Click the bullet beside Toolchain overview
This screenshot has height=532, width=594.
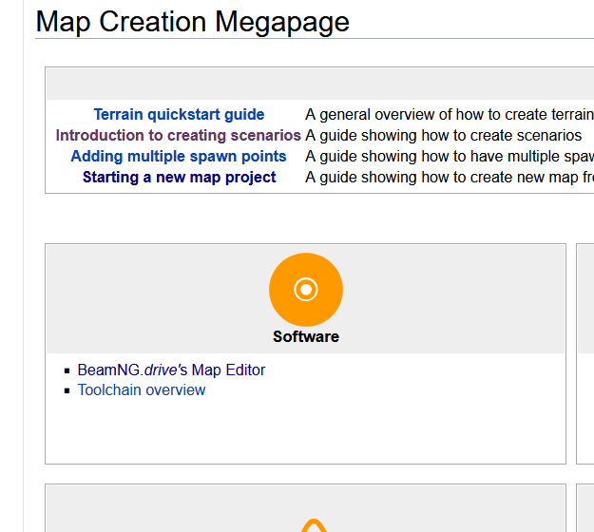pos(67,391)
